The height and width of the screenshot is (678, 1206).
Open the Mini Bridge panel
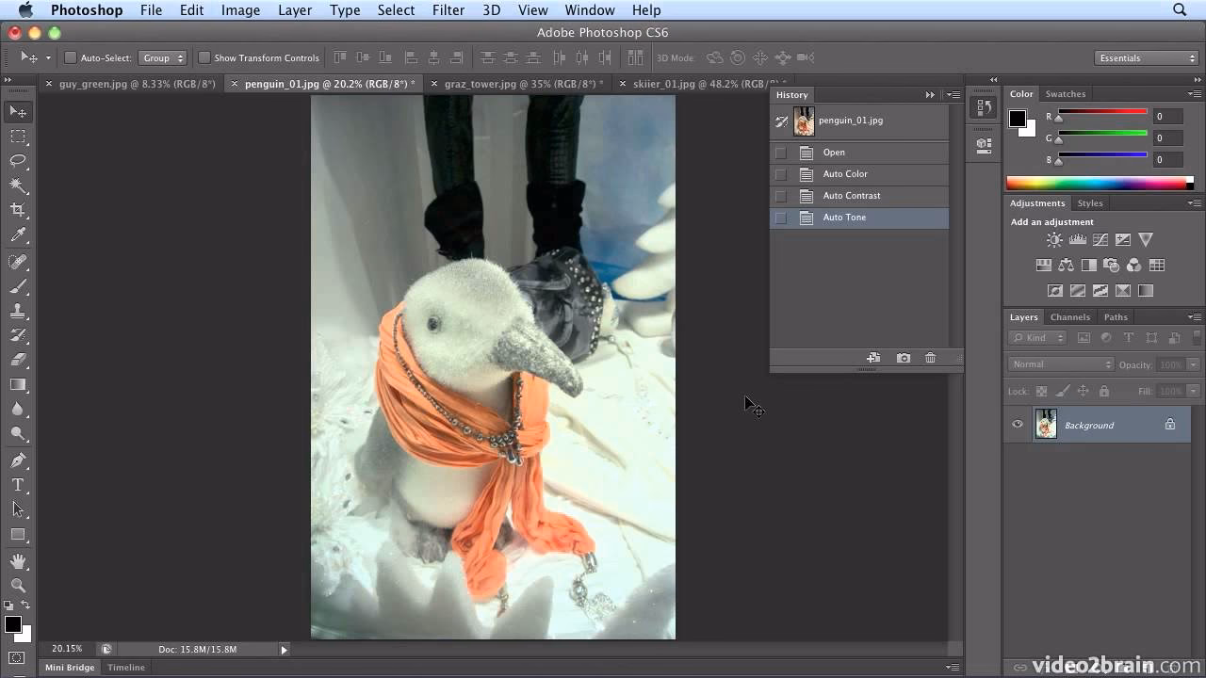click(70, 667)
